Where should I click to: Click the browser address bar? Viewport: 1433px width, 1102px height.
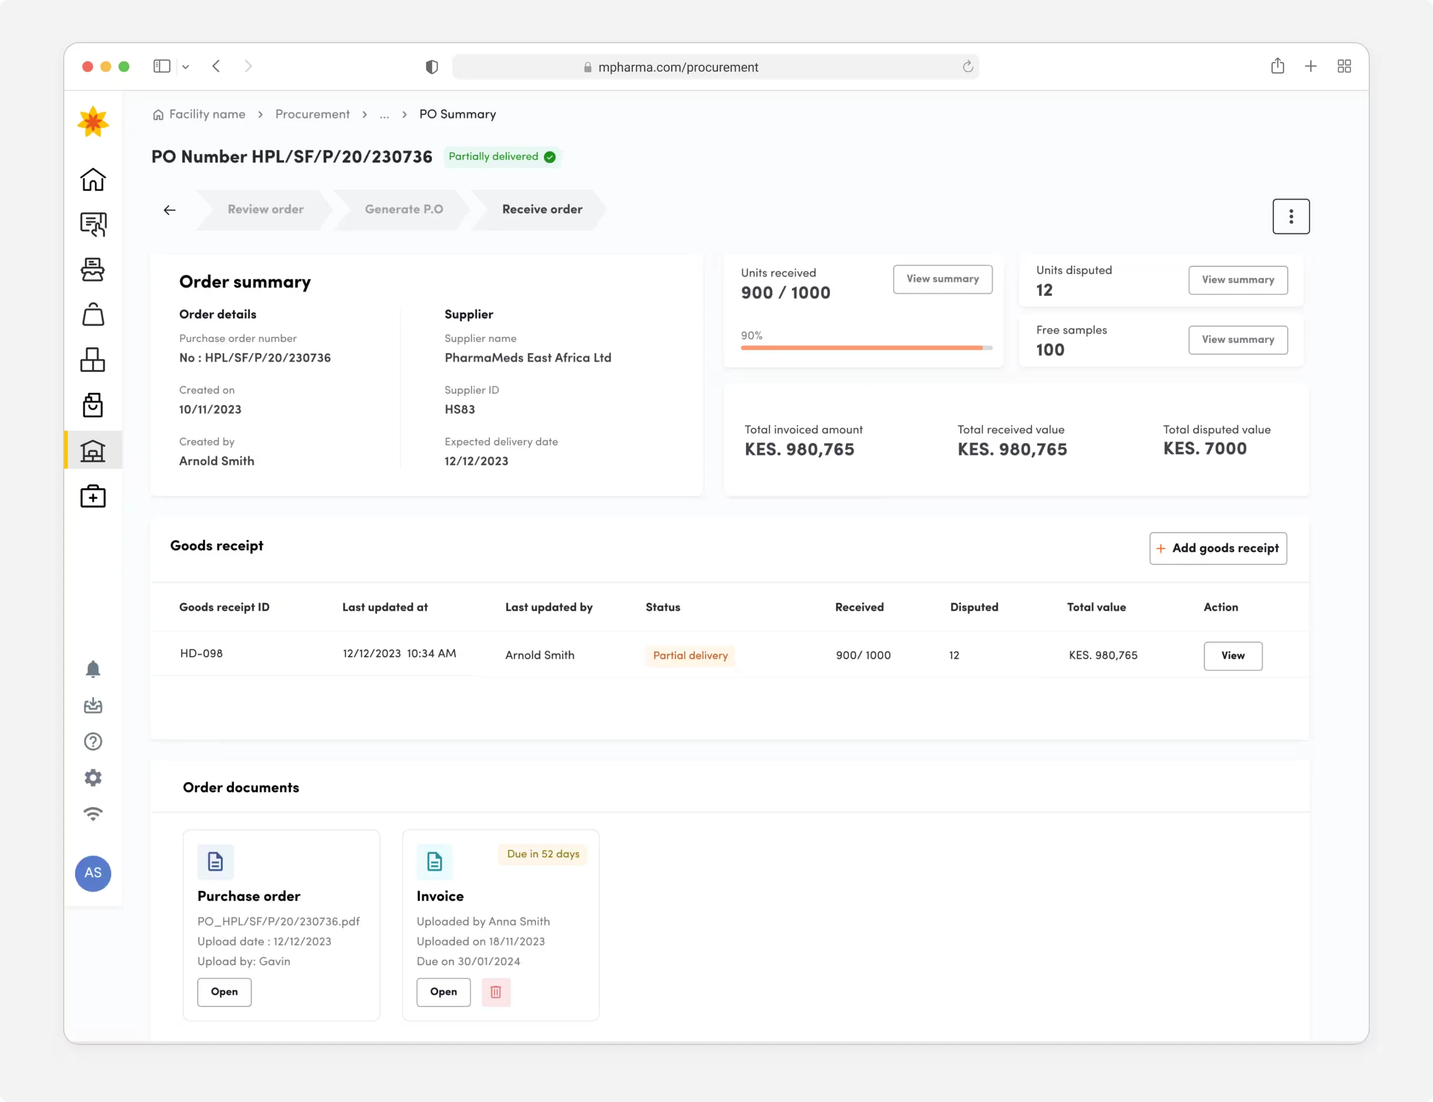tap(715, 67)
